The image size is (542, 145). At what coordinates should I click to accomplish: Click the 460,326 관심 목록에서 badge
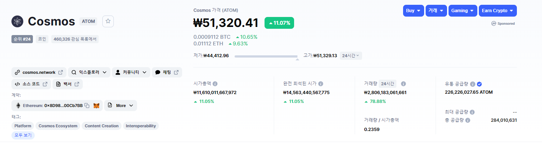pyautogui.click(x=75, y=39)
